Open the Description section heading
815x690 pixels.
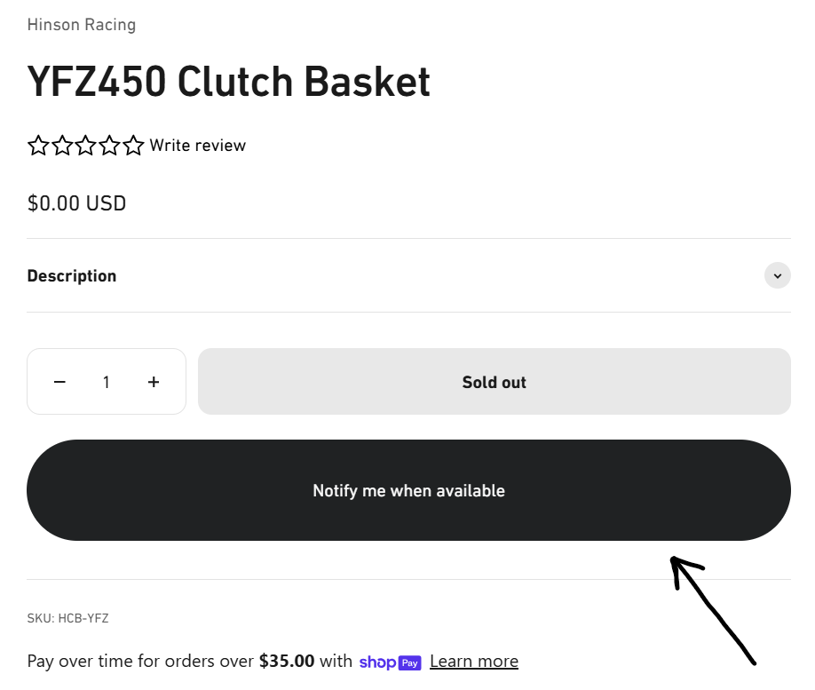72,275
